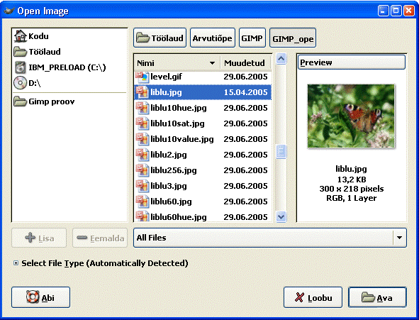The width and height of the screenshot is (419, 320).
Task: Cancel with the Loobu button
Action: pos(313,297)
